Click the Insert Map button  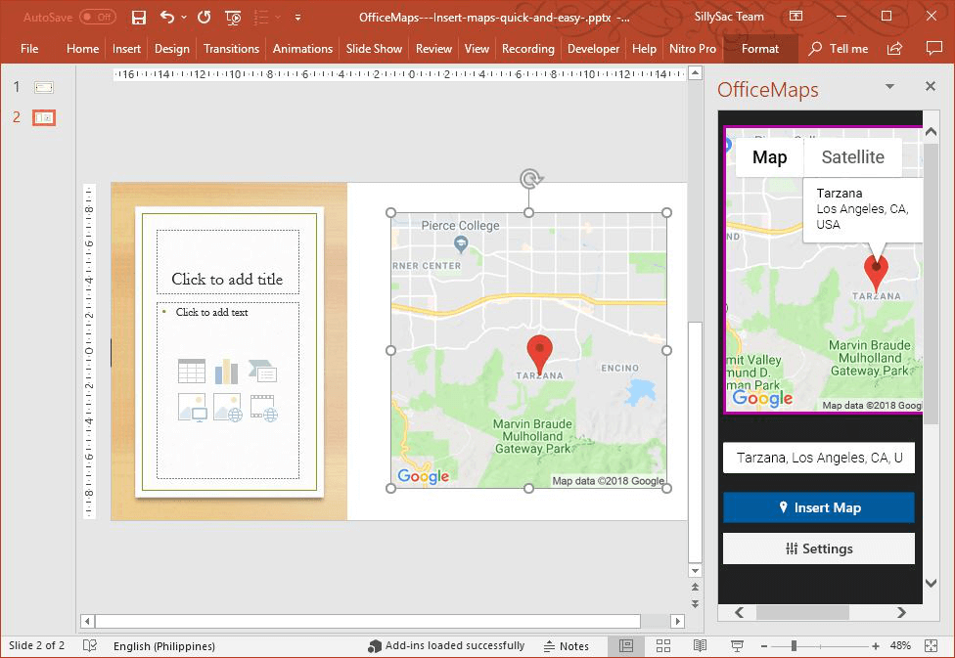click(818, 507)
